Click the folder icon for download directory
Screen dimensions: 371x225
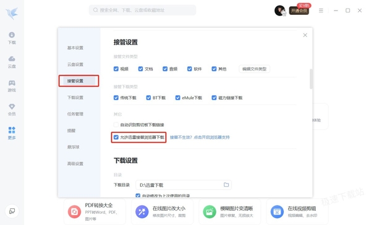coord(226,185)
